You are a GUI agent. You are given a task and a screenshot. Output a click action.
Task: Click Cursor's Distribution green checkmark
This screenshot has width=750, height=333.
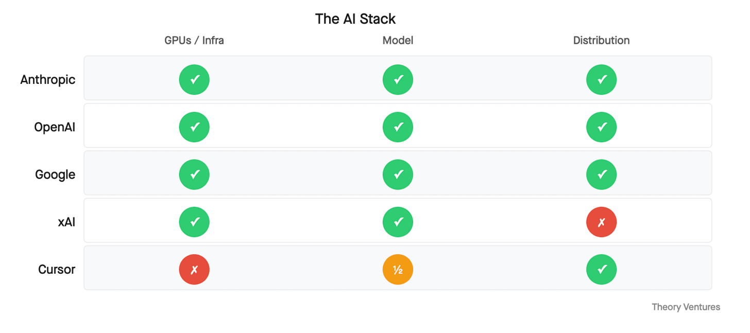(x=601, y=269)
